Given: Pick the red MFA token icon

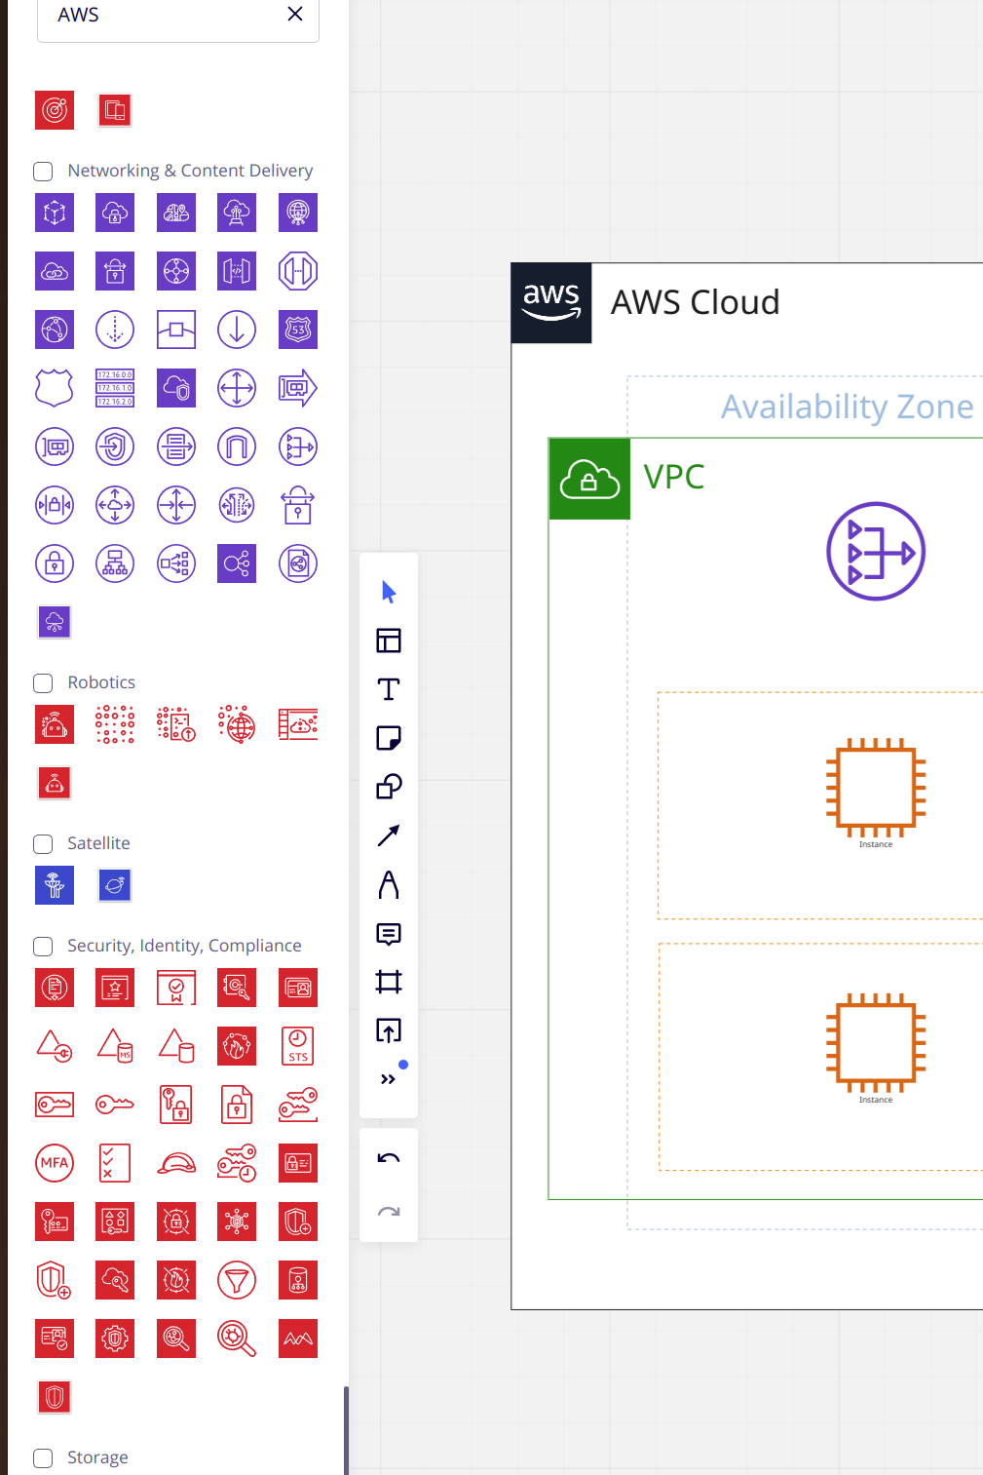Looking at the screenshot, I should coord(55,1163).
